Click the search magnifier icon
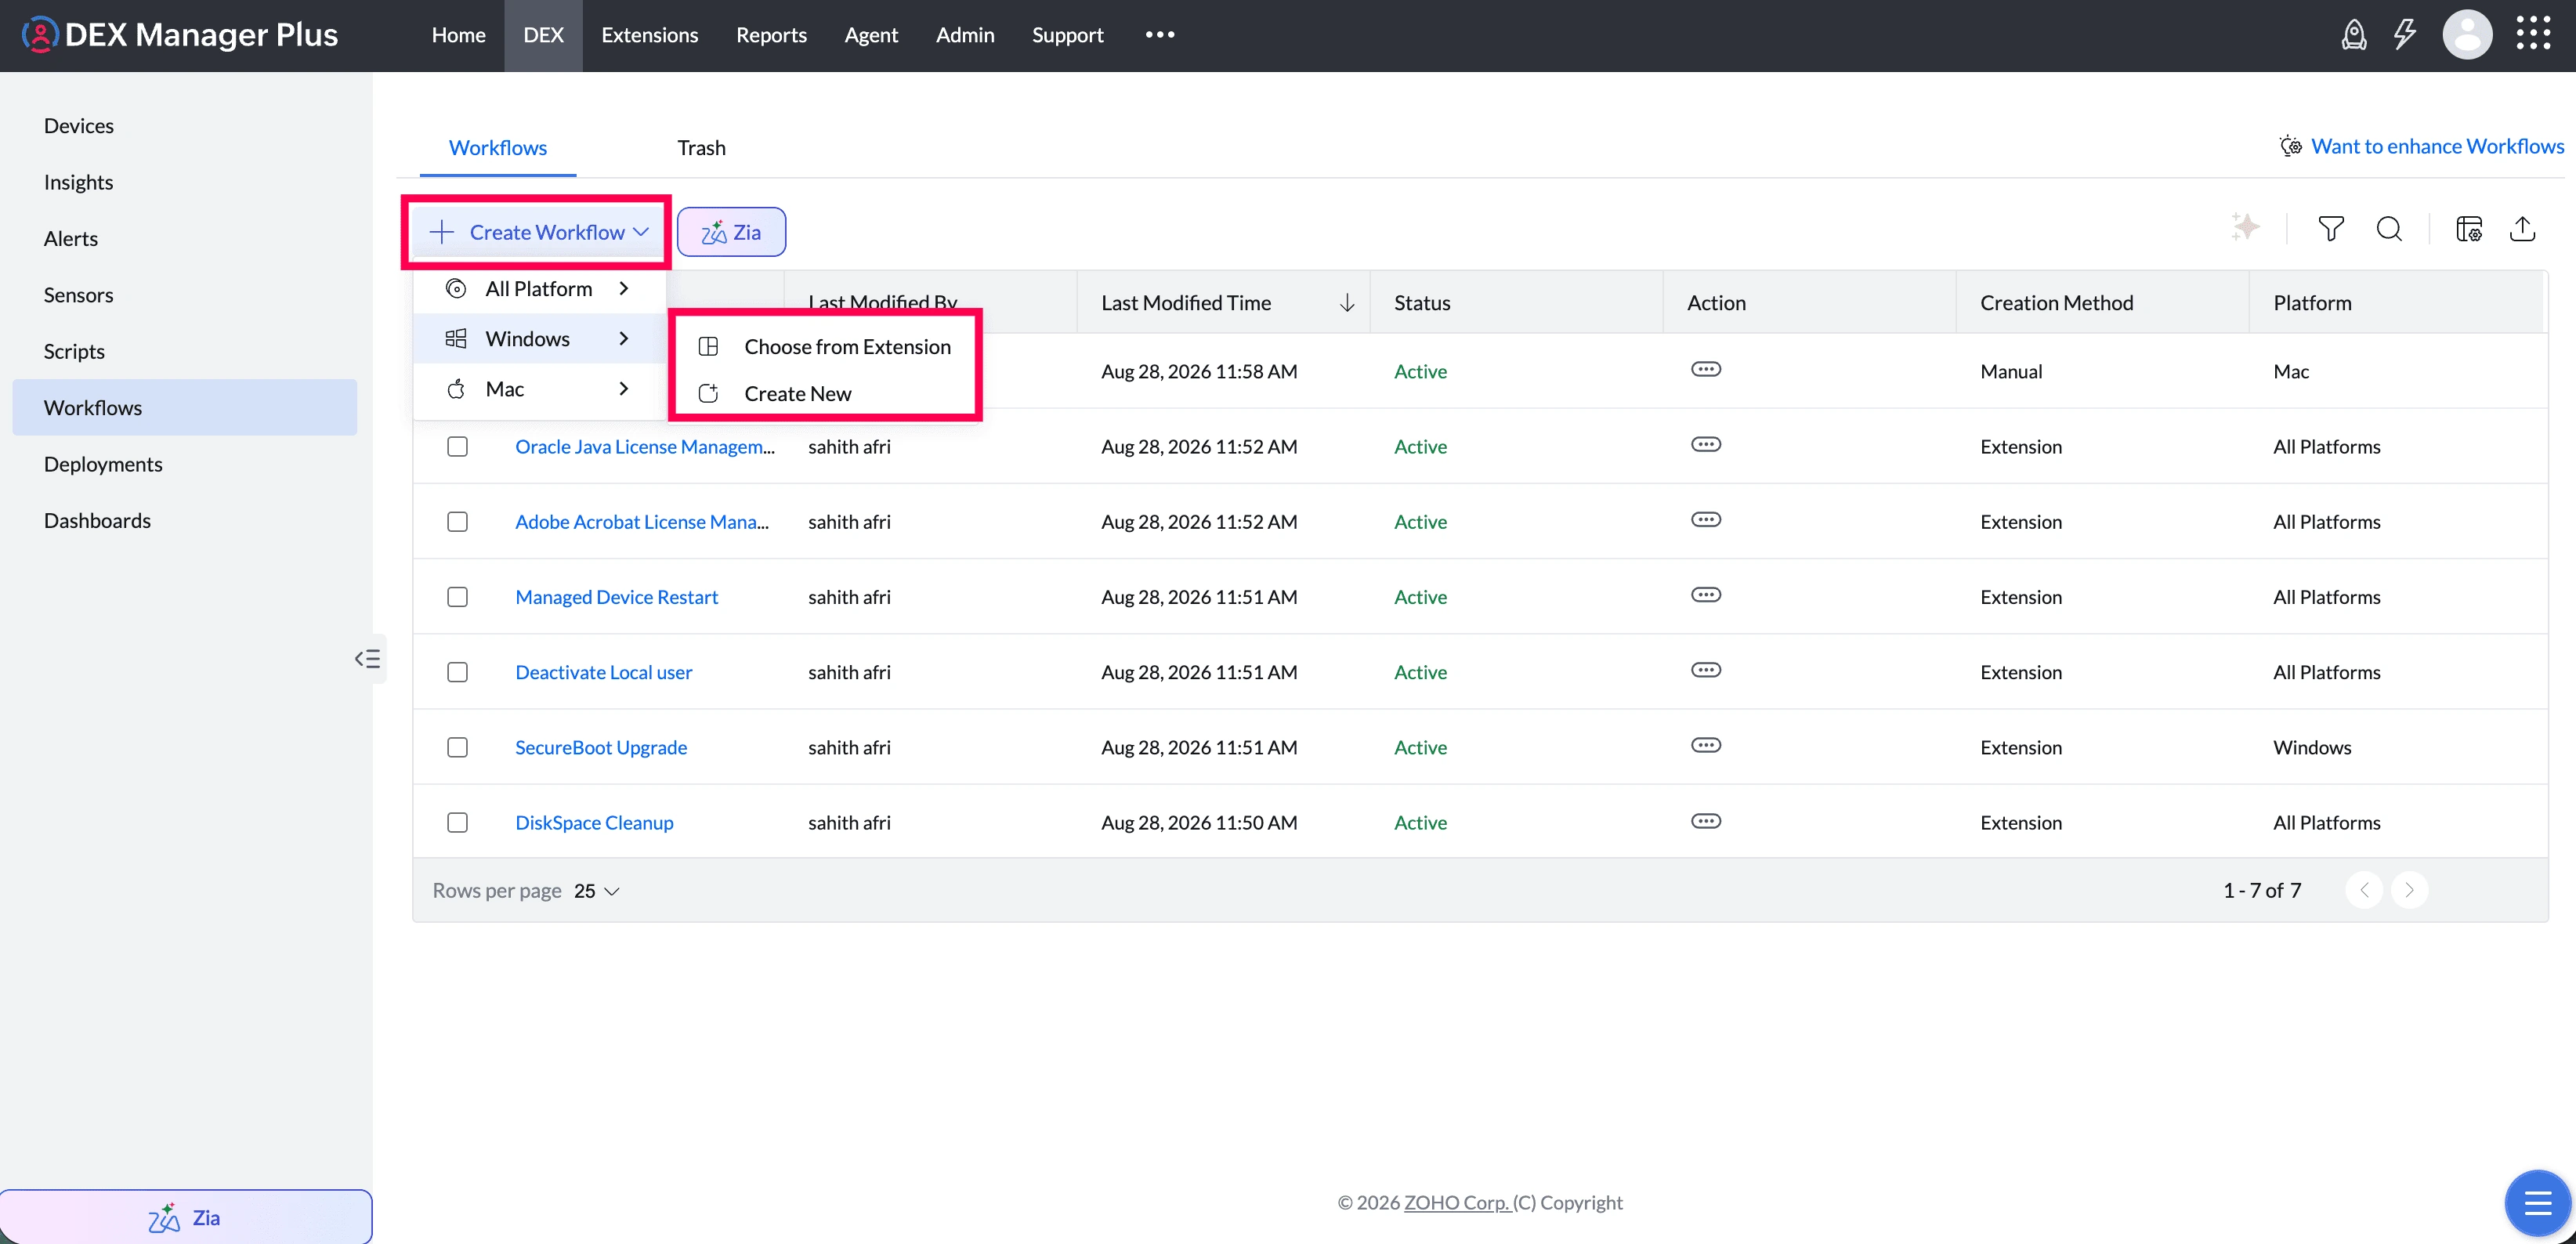 (2389, 229)
